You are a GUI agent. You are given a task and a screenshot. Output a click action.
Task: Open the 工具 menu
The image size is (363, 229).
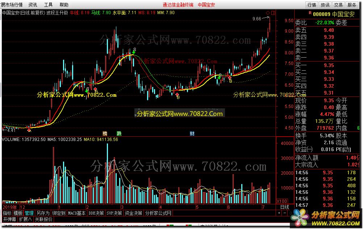48,5
